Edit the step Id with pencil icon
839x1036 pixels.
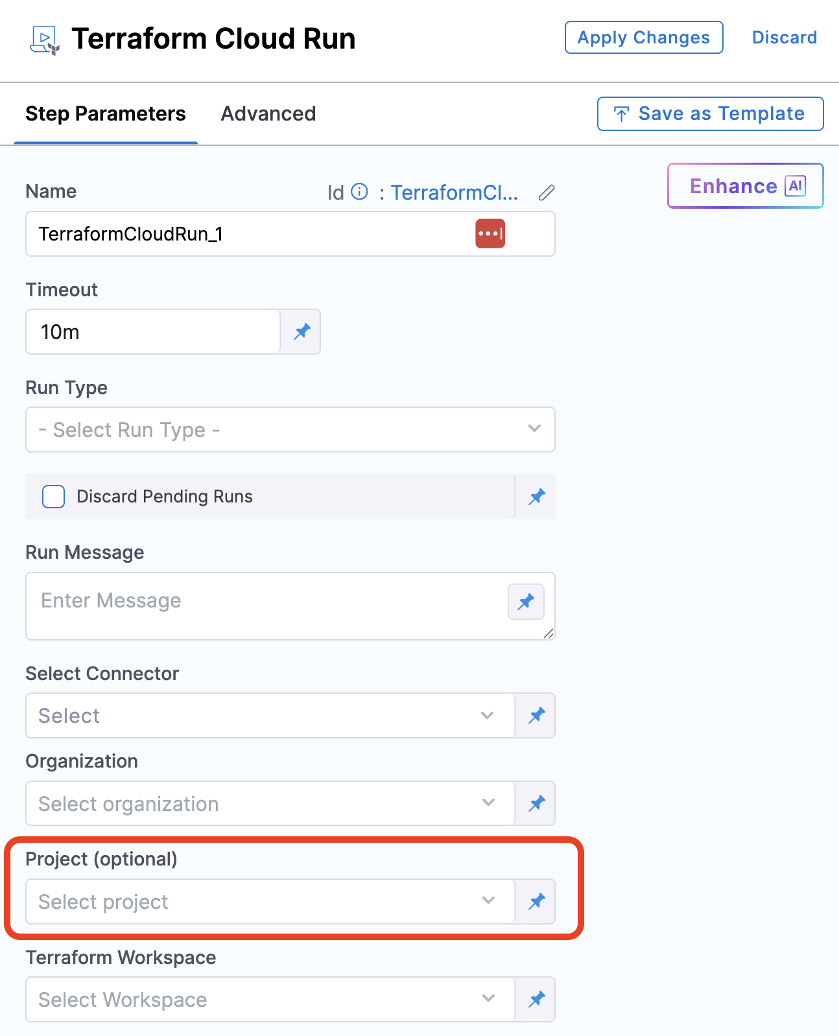[547, 193]
